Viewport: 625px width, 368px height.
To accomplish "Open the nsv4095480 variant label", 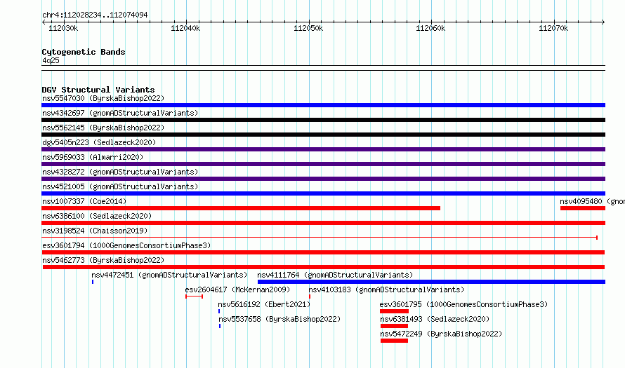I will point(592,201).
